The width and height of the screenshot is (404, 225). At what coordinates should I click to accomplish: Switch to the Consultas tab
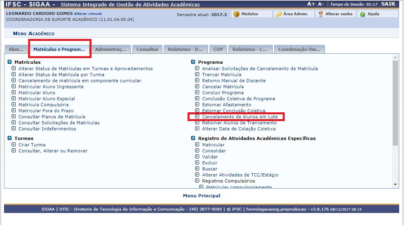click(x=147, y=49)
